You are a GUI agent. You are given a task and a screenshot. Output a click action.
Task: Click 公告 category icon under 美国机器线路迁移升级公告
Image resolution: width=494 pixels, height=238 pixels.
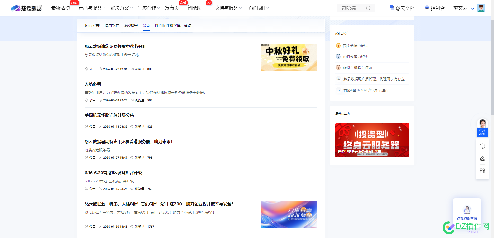(x=86, y=126)
